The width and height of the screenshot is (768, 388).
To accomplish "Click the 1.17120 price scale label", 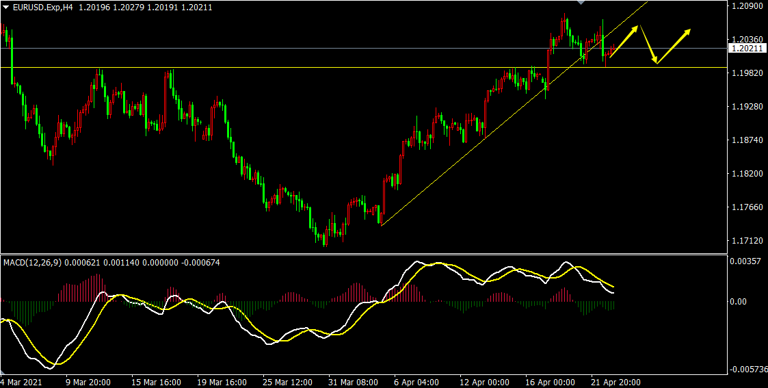I will (747, 241).
